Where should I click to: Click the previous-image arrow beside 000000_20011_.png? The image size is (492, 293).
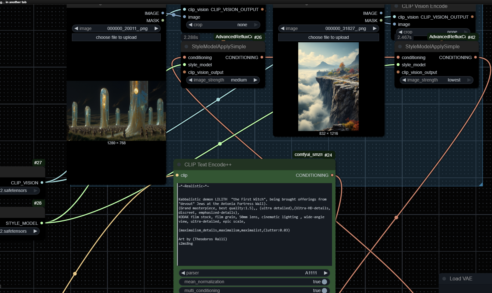coord(76,28)
